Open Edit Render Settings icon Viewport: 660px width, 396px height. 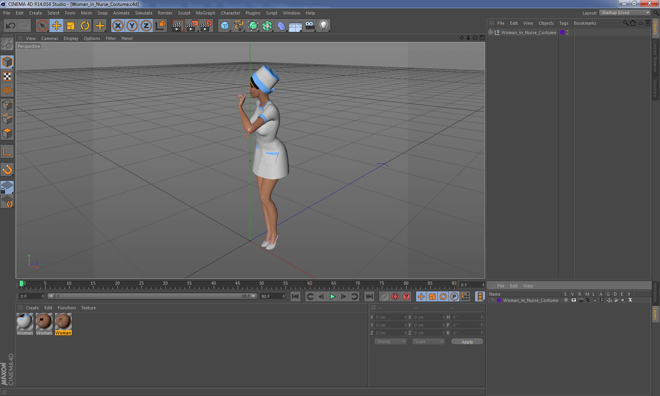point(207,26)
